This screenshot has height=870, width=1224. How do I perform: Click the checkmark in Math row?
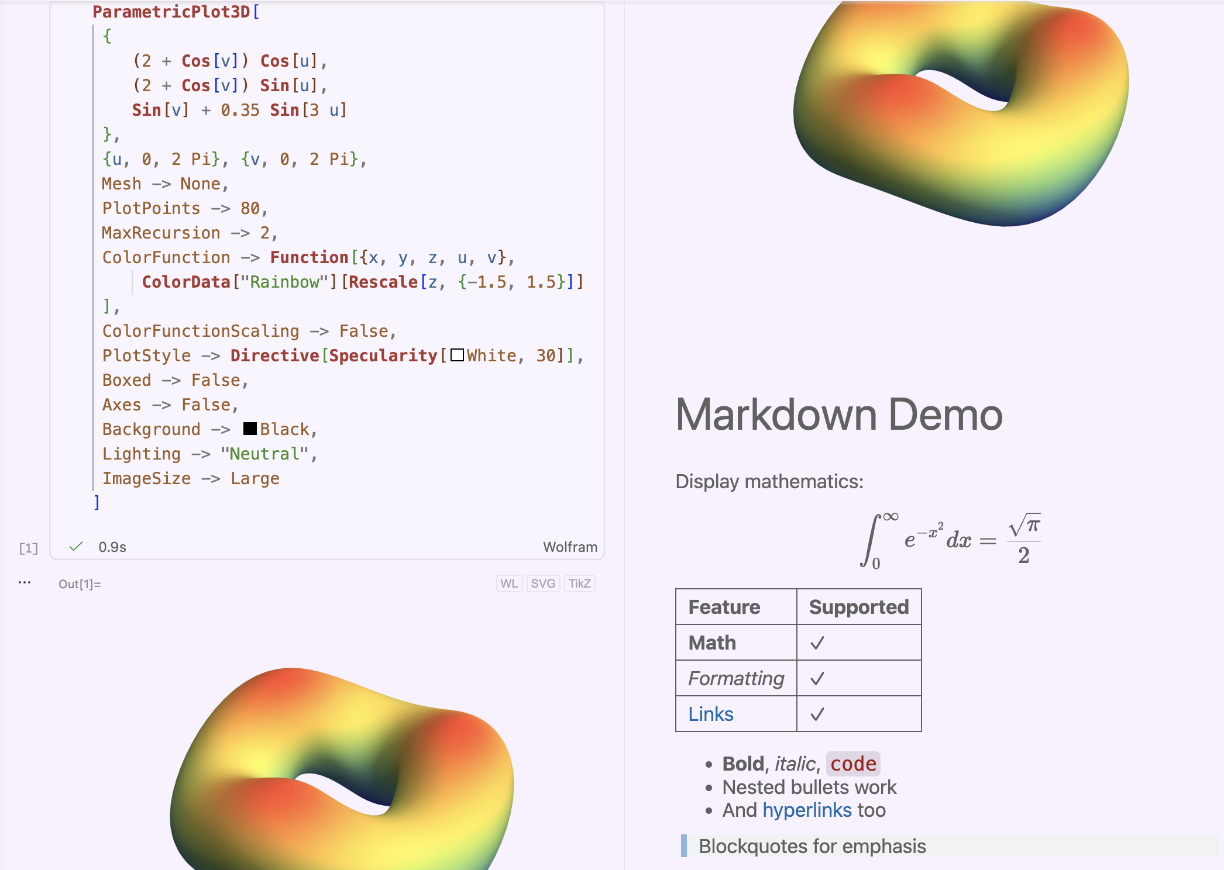click(x=817, y=643)
